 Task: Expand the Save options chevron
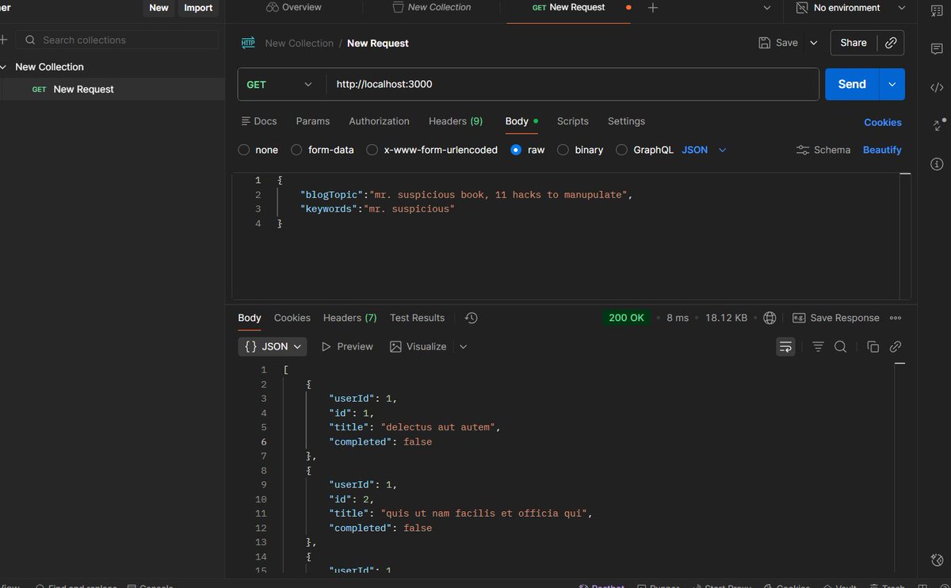click(x=813, y=43)
